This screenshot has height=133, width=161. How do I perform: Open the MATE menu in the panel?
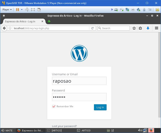click(x=7, y=130)
